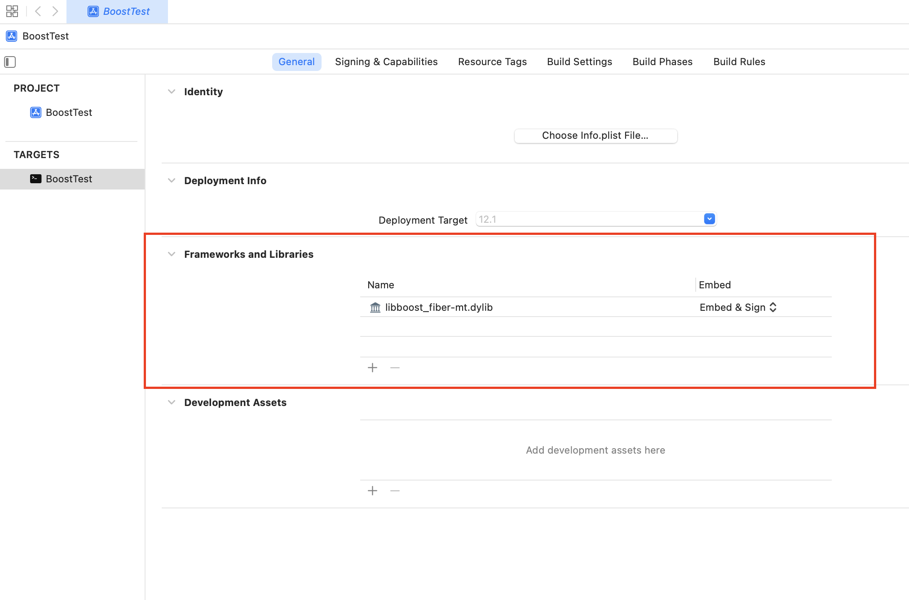909x600 pixels.
Task: Add a development asset with plus
Action: (x=372, y=491)
